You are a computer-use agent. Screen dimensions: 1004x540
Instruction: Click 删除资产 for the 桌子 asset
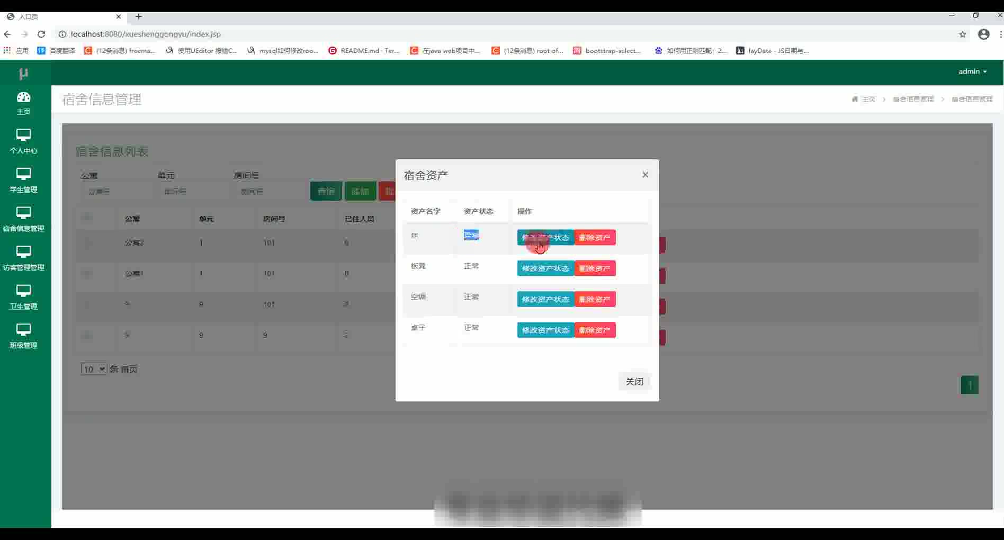pyautogui.click(x=595, y=330)
